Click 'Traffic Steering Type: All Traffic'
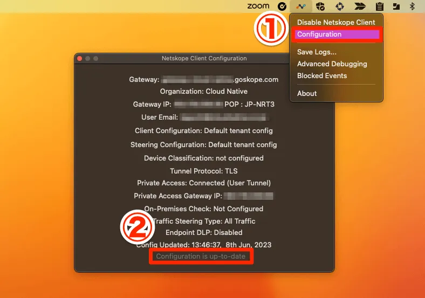425x298 pixels. (x=203, y=221)
